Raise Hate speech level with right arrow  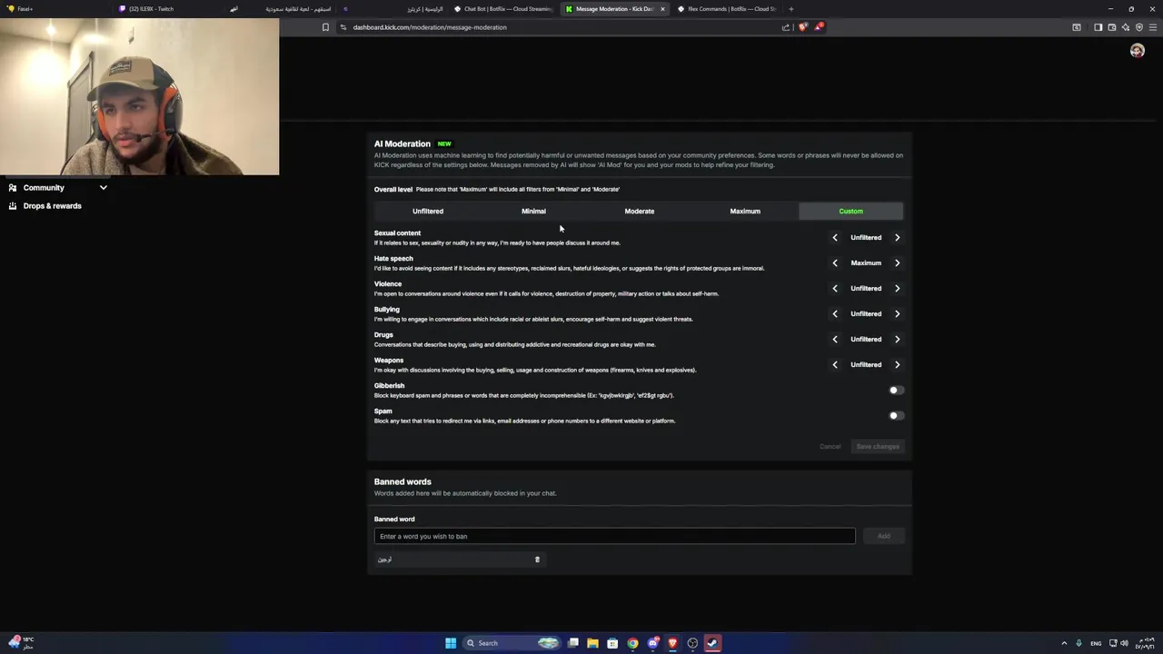[897, 263]
